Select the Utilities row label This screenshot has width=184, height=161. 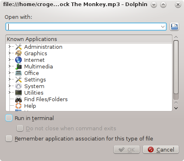(x=34, y=93)
